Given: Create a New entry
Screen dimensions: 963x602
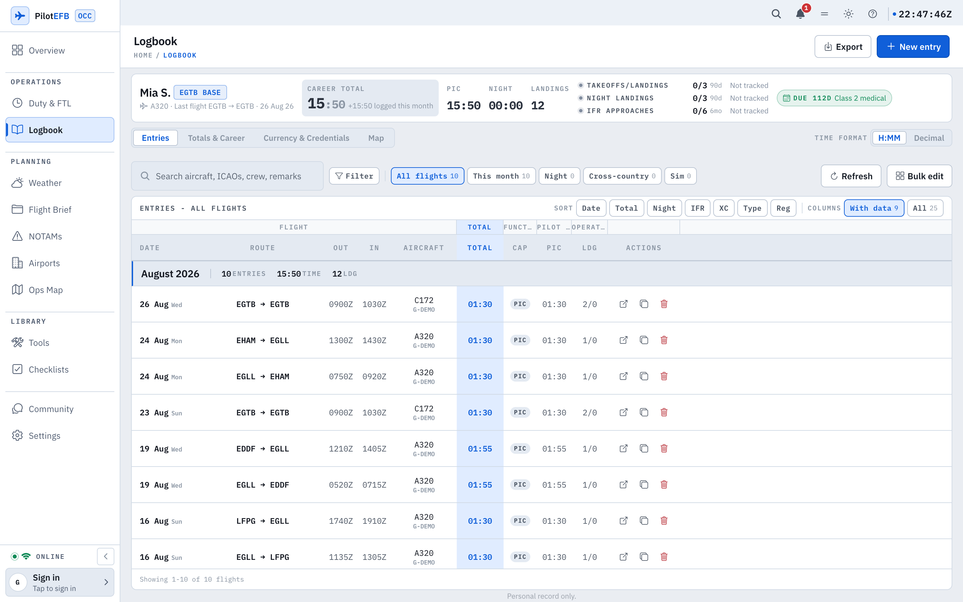Looking at the screenshot, I should click(x=913, y=46).
